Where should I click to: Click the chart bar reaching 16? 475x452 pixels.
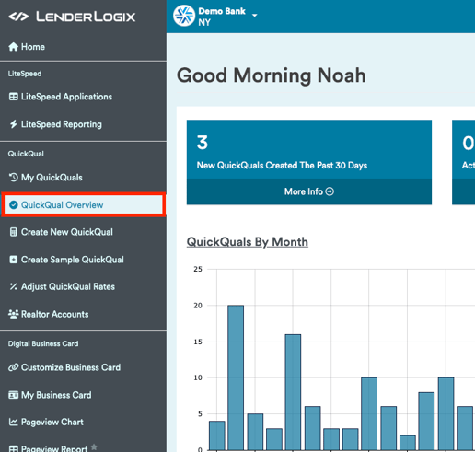(x=293, y=392)
